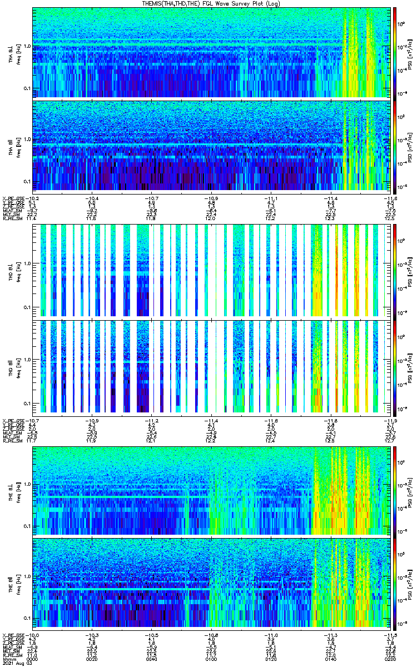Click PSD [nT²/Hz] label beside THD B-perpendicular color bar

[x=410, y=271]
